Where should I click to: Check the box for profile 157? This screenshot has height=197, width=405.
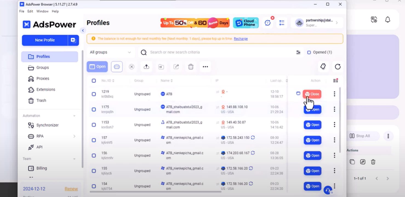(x=94, y=140)
